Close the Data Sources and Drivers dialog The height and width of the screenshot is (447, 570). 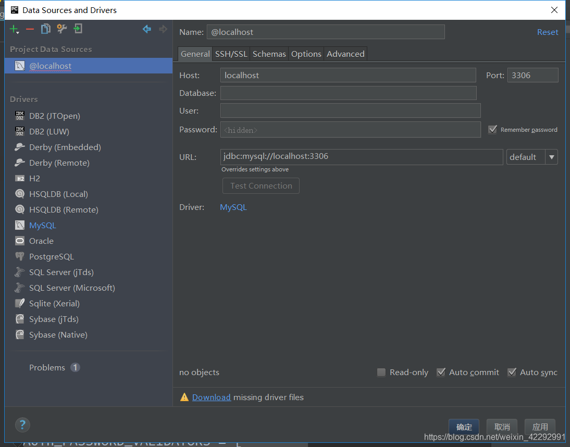coord(554,10)
